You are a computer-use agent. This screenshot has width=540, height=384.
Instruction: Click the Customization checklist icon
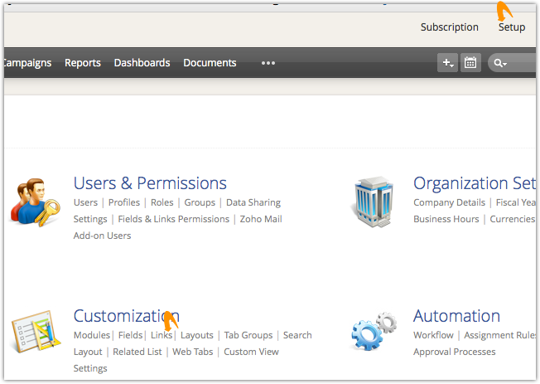point(35,334)
